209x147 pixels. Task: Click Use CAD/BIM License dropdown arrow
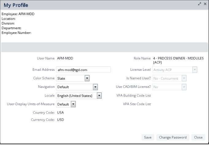point(184,87)
